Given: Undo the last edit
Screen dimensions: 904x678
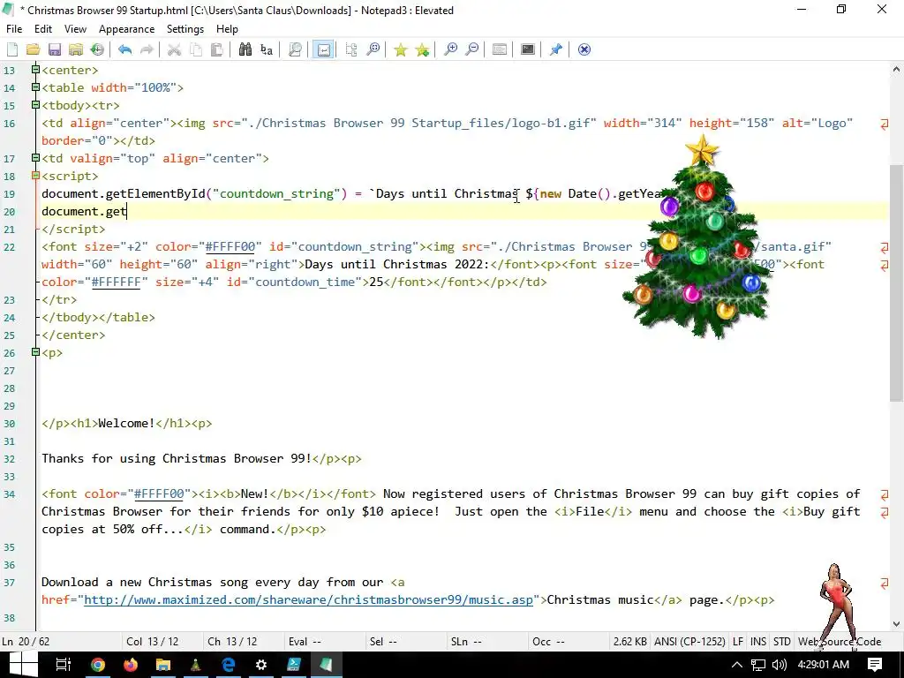Looking at the screenshot, I should (125, 49).
